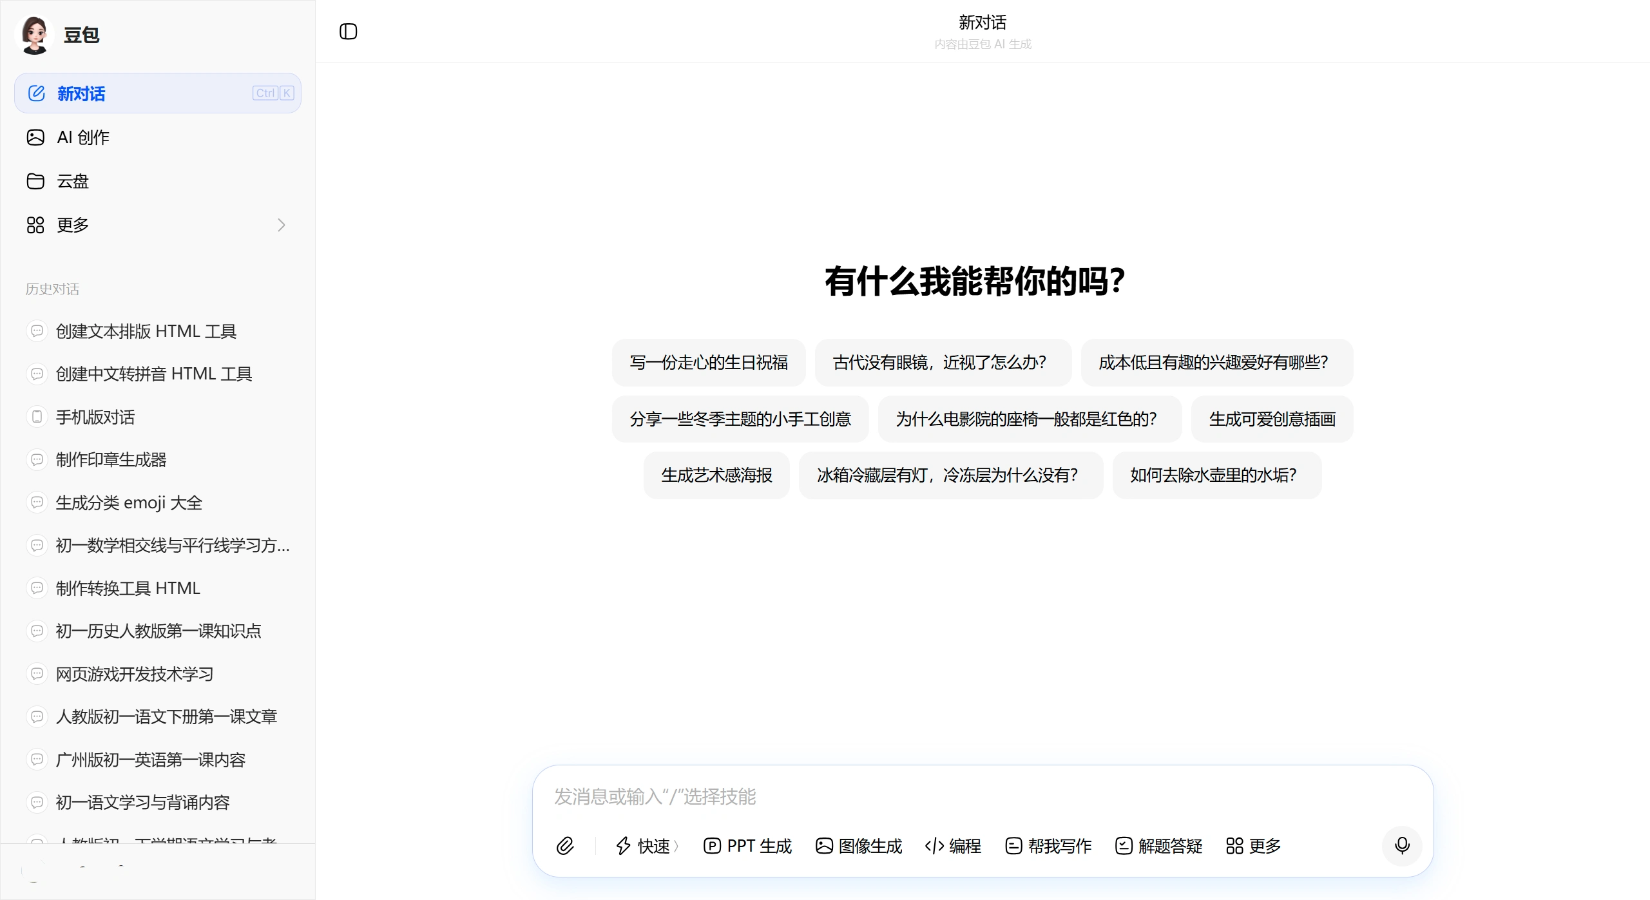Attach a file with the paperclip icon
This screenshot has width=1650, height=900.
pos(566,846)
